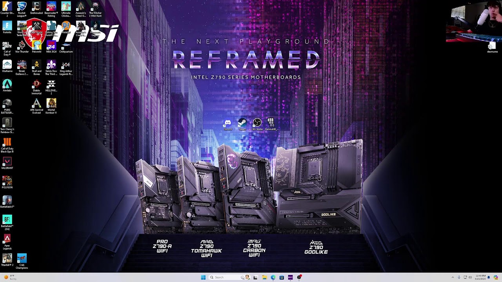Open Microsoft Store from the taskbar
502x282 pixels.
282,277
